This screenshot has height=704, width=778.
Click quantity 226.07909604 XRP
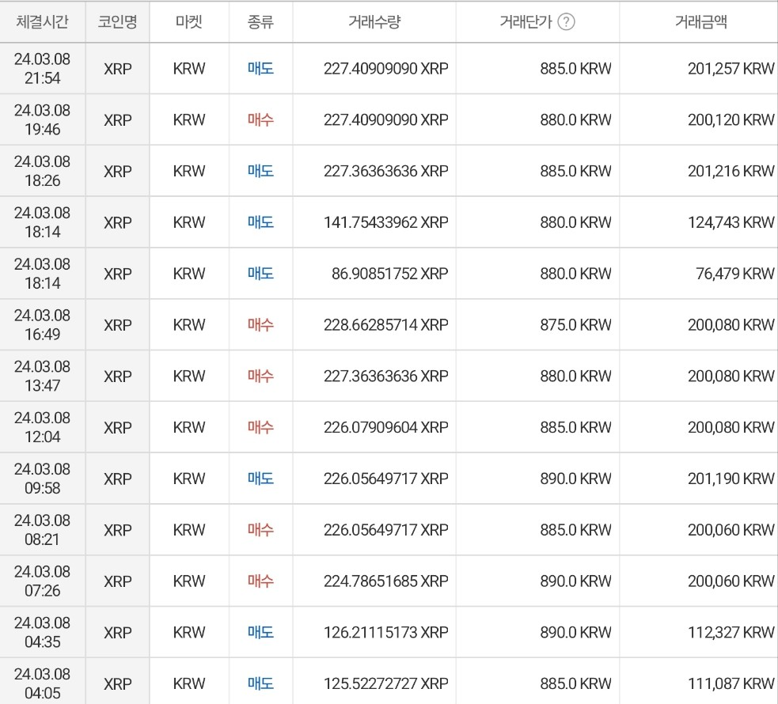pyautogui.click(x=386, y=427)
